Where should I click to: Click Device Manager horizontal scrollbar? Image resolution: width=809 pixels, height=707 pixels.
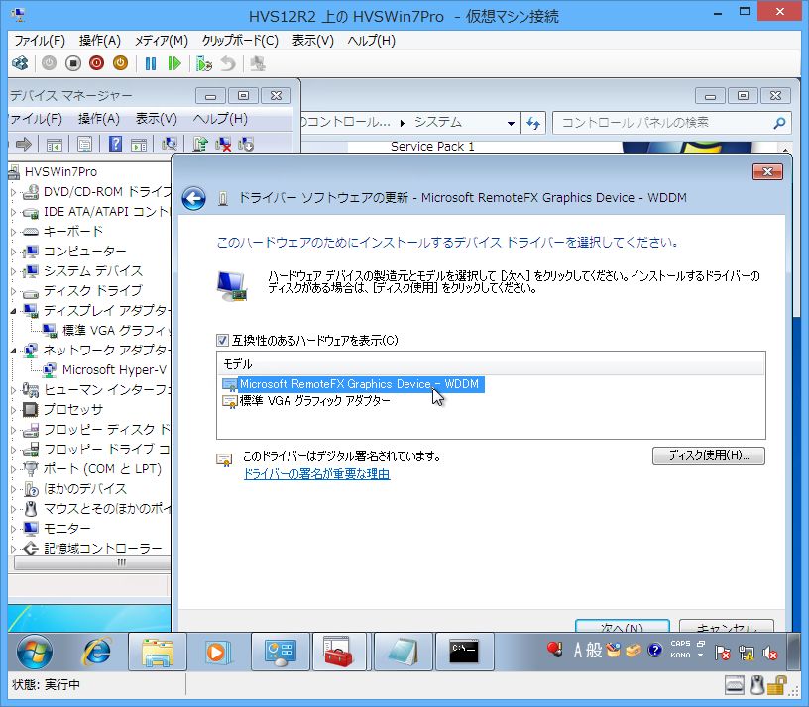[x=92, y=562]
